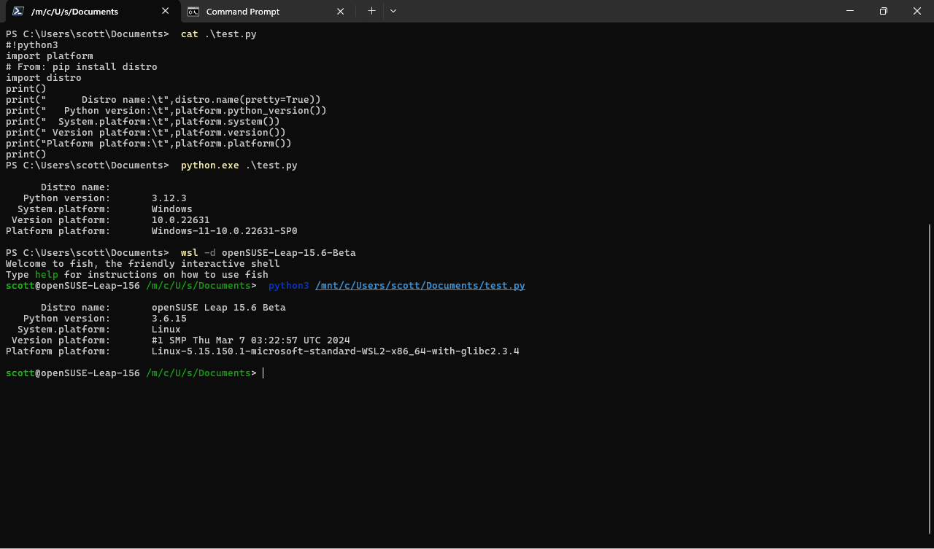The image size is (934, 549).
Task: Minimize the Terminal window
Action: (850, 11)
